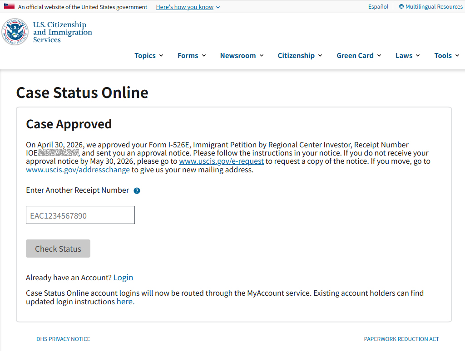Open the Paperwork Reduction Act link

(x=401, y=339)
